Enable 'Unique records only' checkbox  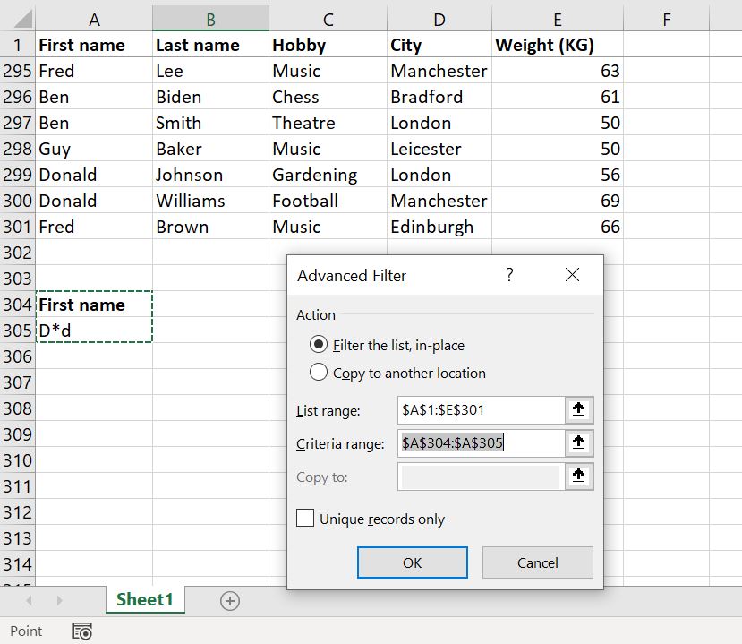tap(305, 519)
